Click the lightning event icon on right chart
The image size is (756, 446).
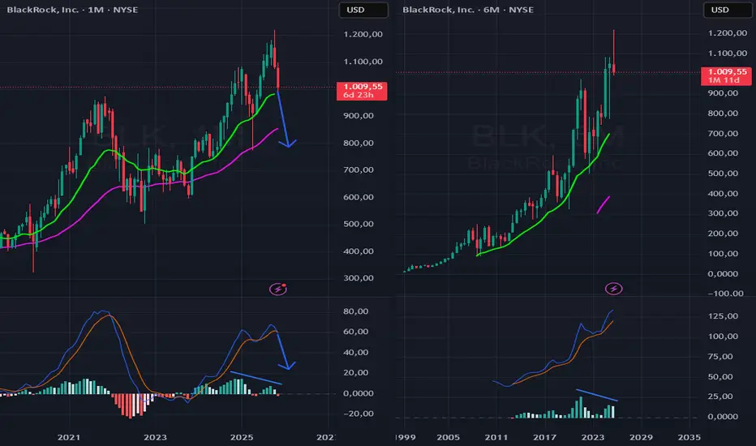[x=614, y=289]
